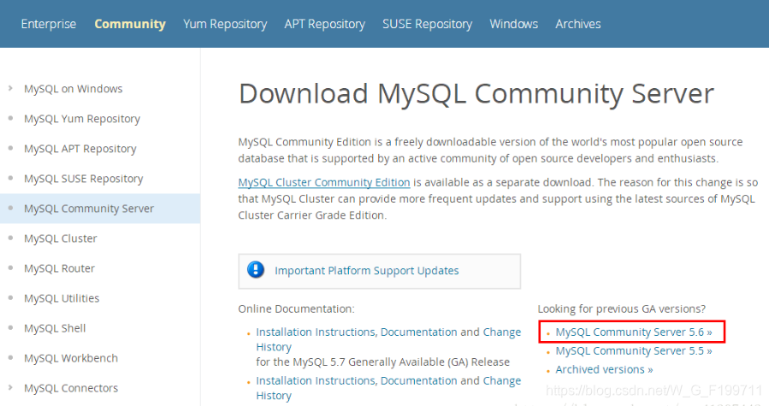Screen dimensions: 769x406
Task: Follow MySQL Cluster Community Edition link
Action: pos(323,182)
